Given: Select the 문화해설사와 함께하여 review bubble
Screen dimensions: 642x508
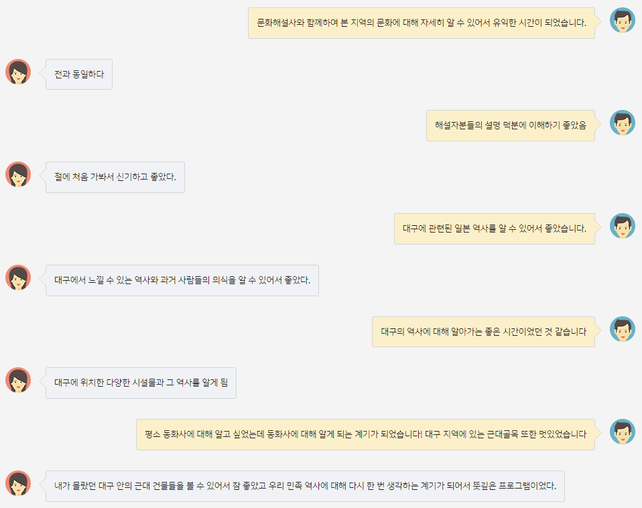Looking at the screenshot, I should coord(422,23).
